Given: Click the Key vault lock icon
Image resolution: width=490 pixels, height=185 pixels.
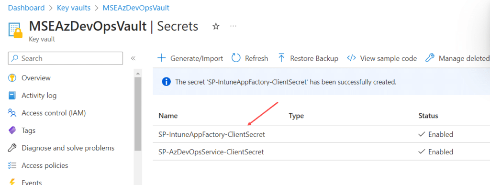Looking at the screenshot, I should click(16, 30).
